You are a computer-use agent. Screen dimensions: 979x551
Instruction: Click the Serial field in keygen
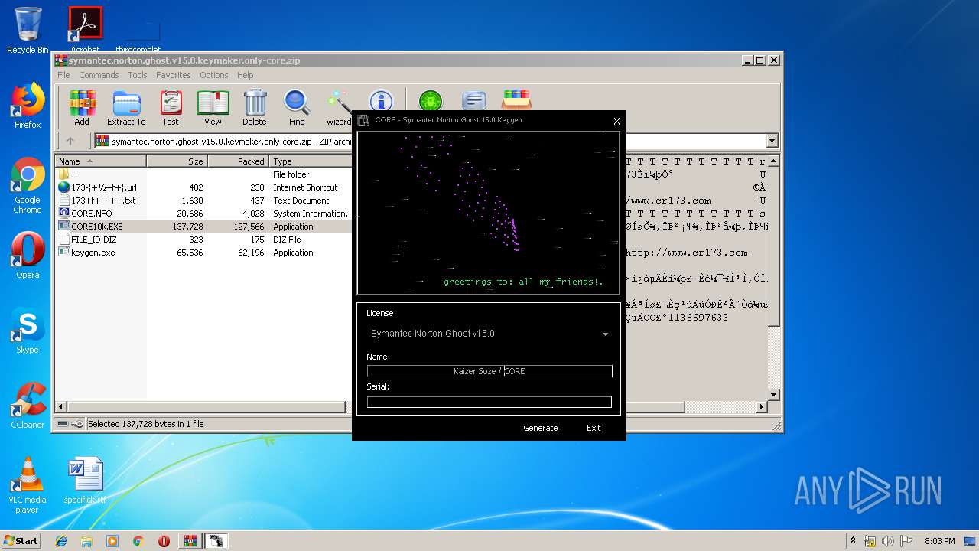click(x=489, y=402)
